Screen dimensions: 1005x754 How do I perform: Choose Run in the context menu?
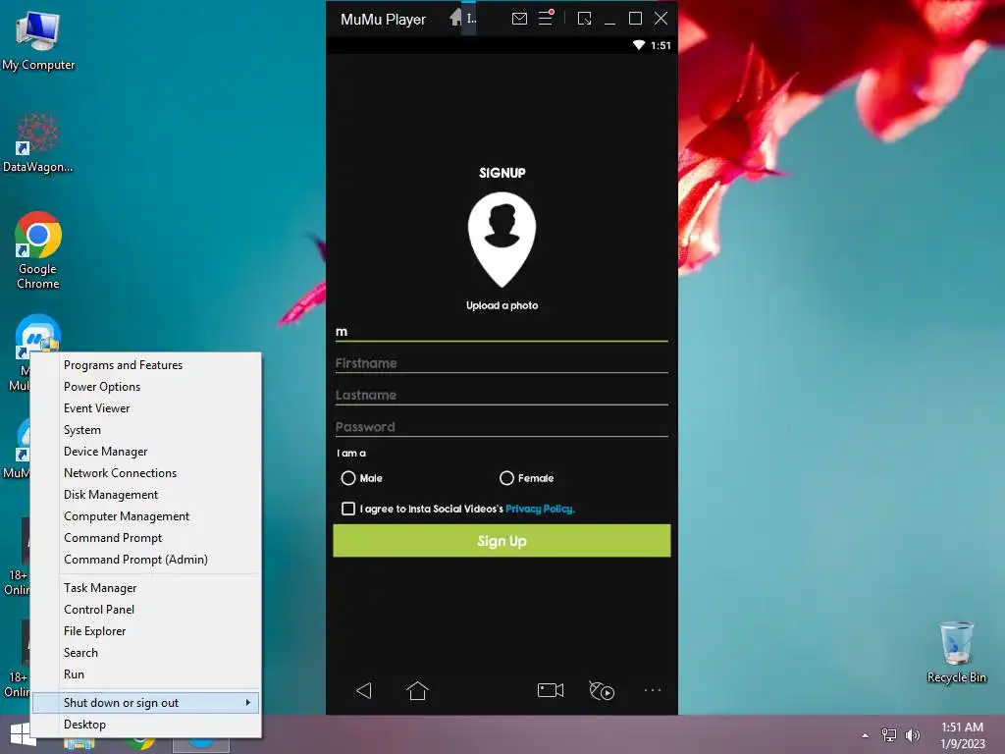[x=146, y=674]
